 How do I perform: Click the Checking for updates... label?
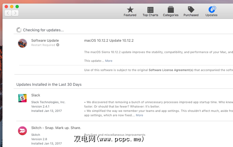(43, 30)
